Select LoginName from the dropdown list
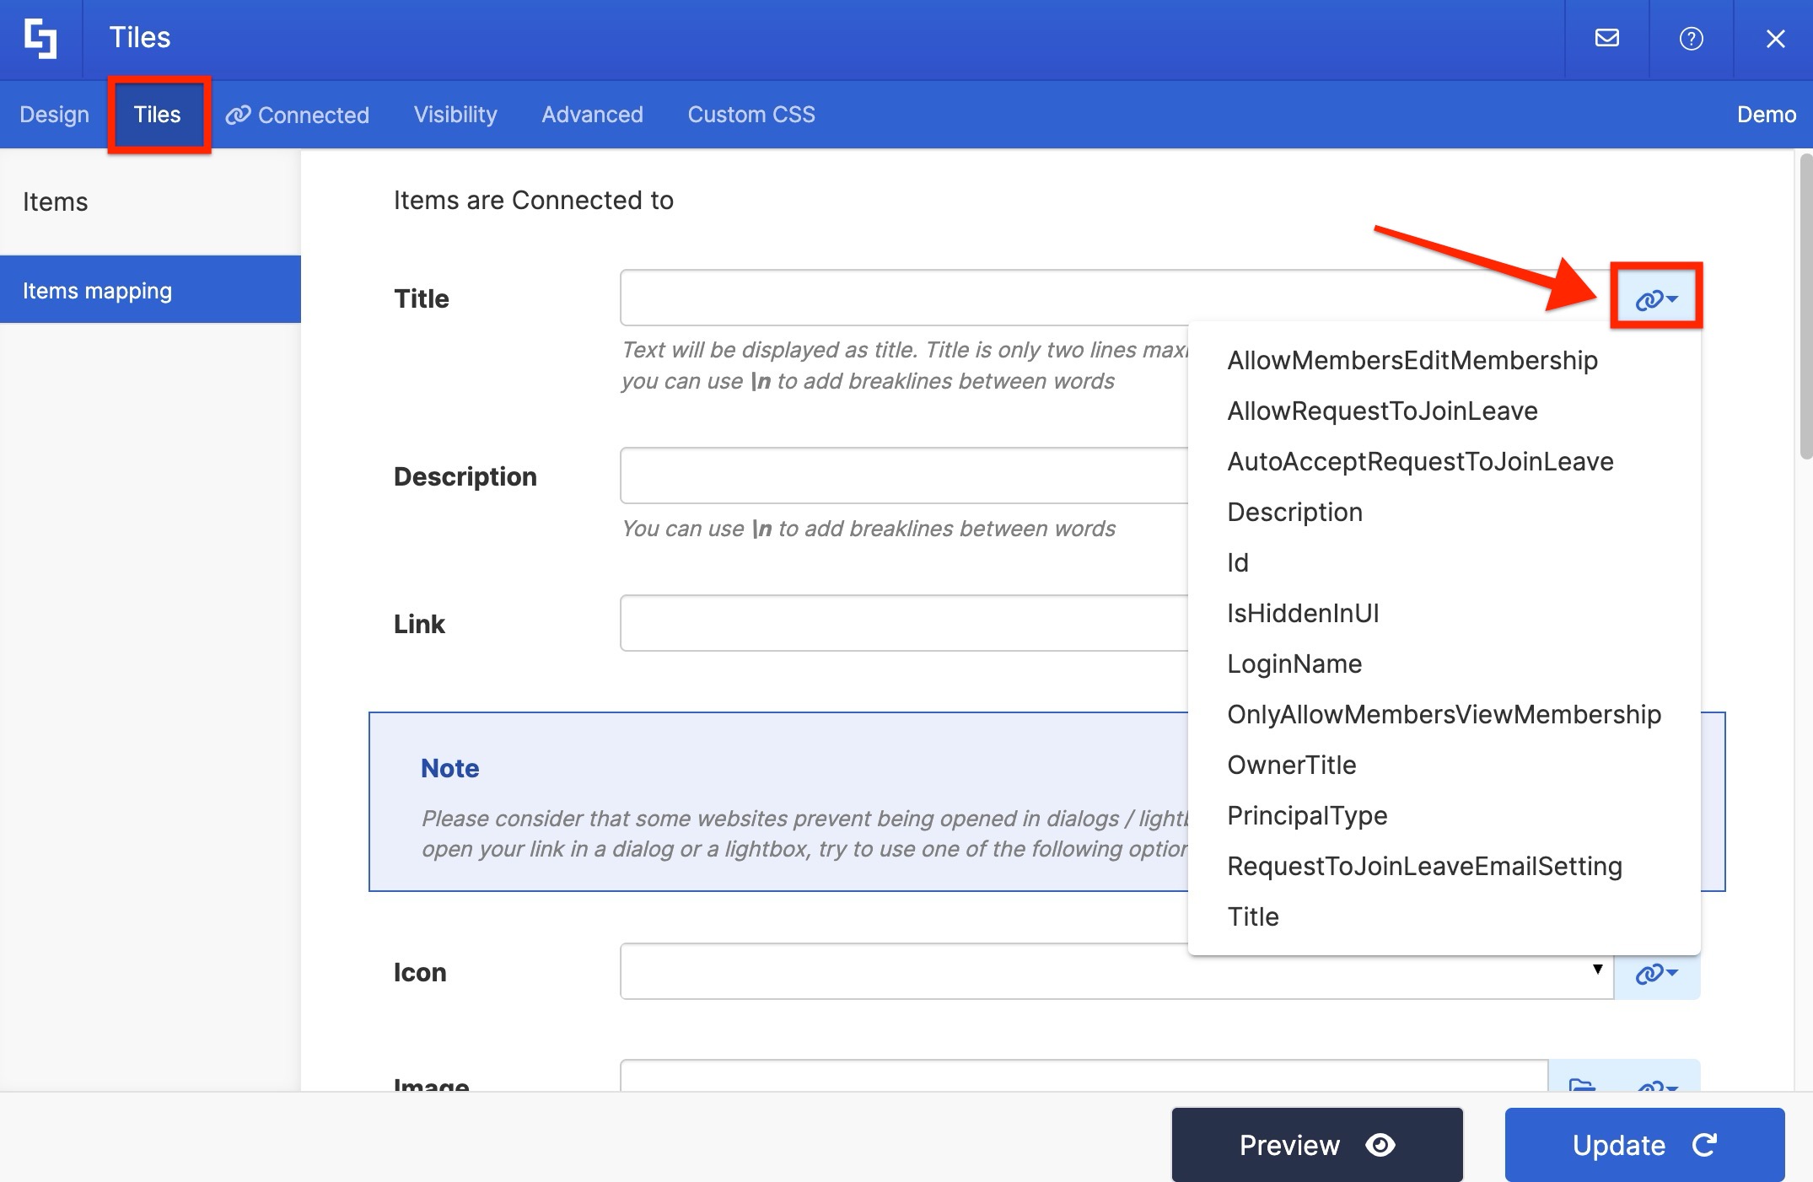Screen dimensions: 1813x1182 click(1294, 664)
